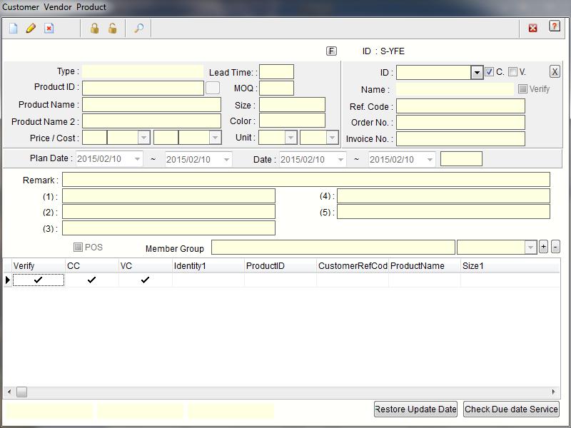The width and height of the screenshot is (571, 428).
Task: Click the Verify column header
Action: pyautogui.click(x=39, y=265)
